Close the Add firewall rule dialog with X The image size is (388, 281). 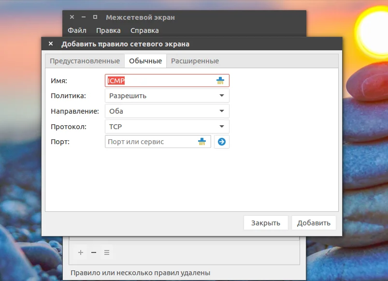click(x=51, y=44)
